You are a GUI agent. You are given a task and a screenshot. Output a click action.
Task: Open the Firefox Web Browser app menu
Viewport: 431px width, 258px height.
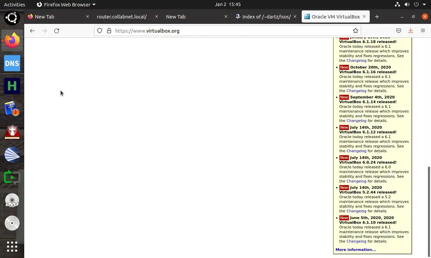coord(66,4)
